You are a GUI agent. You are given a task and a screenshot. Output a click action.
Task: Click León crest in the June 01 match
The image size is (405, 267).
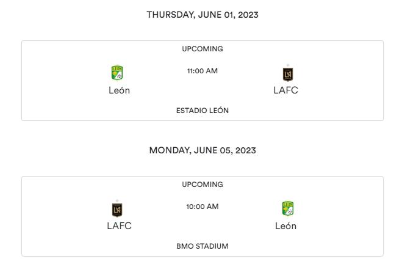[x=117, y=73]
